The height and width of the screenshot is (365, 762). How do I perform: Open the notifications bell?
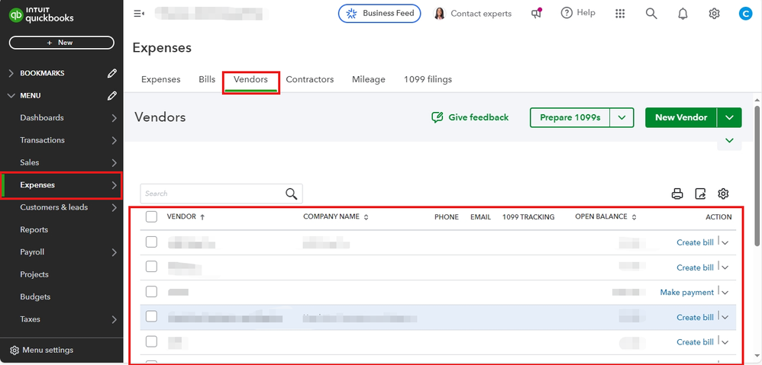coord(683,13)
